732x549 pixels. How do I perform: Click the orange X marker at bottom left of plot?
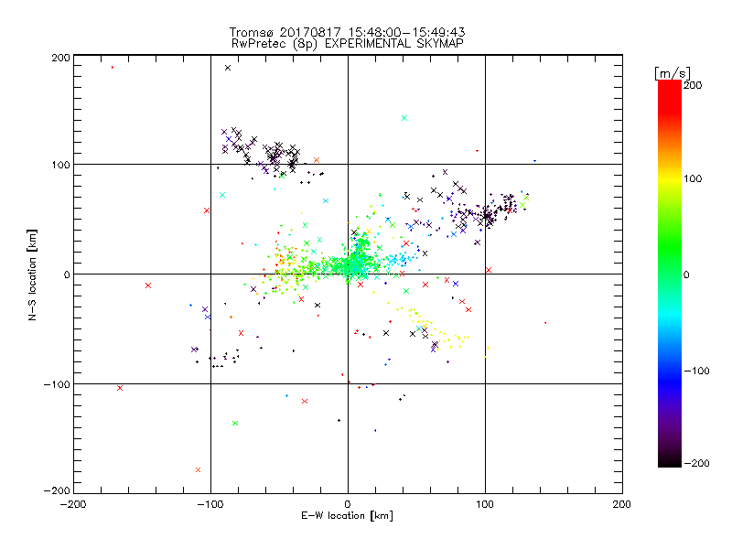pyautogui.click(x=198, y=469)
